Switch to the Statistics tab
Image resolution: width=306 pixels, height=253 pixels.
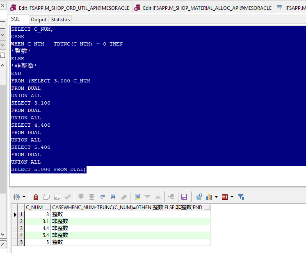coord(60,20)
